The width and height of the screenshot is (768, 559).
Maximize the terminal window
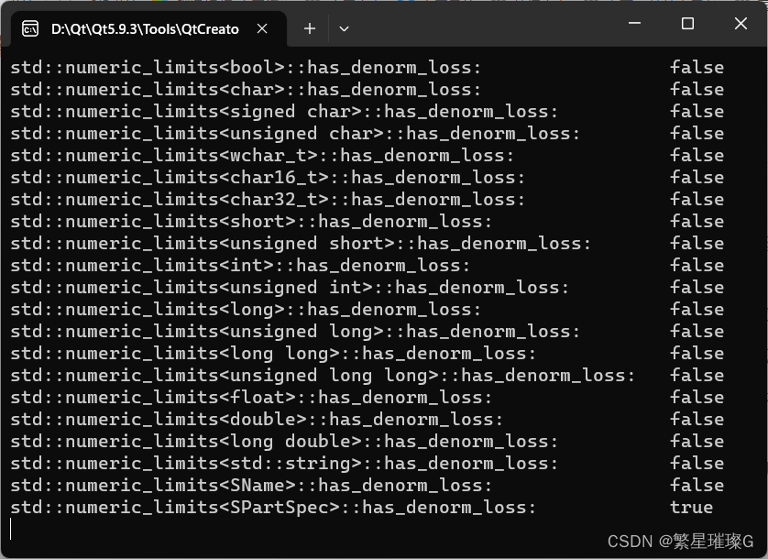(x=687, y=24)
